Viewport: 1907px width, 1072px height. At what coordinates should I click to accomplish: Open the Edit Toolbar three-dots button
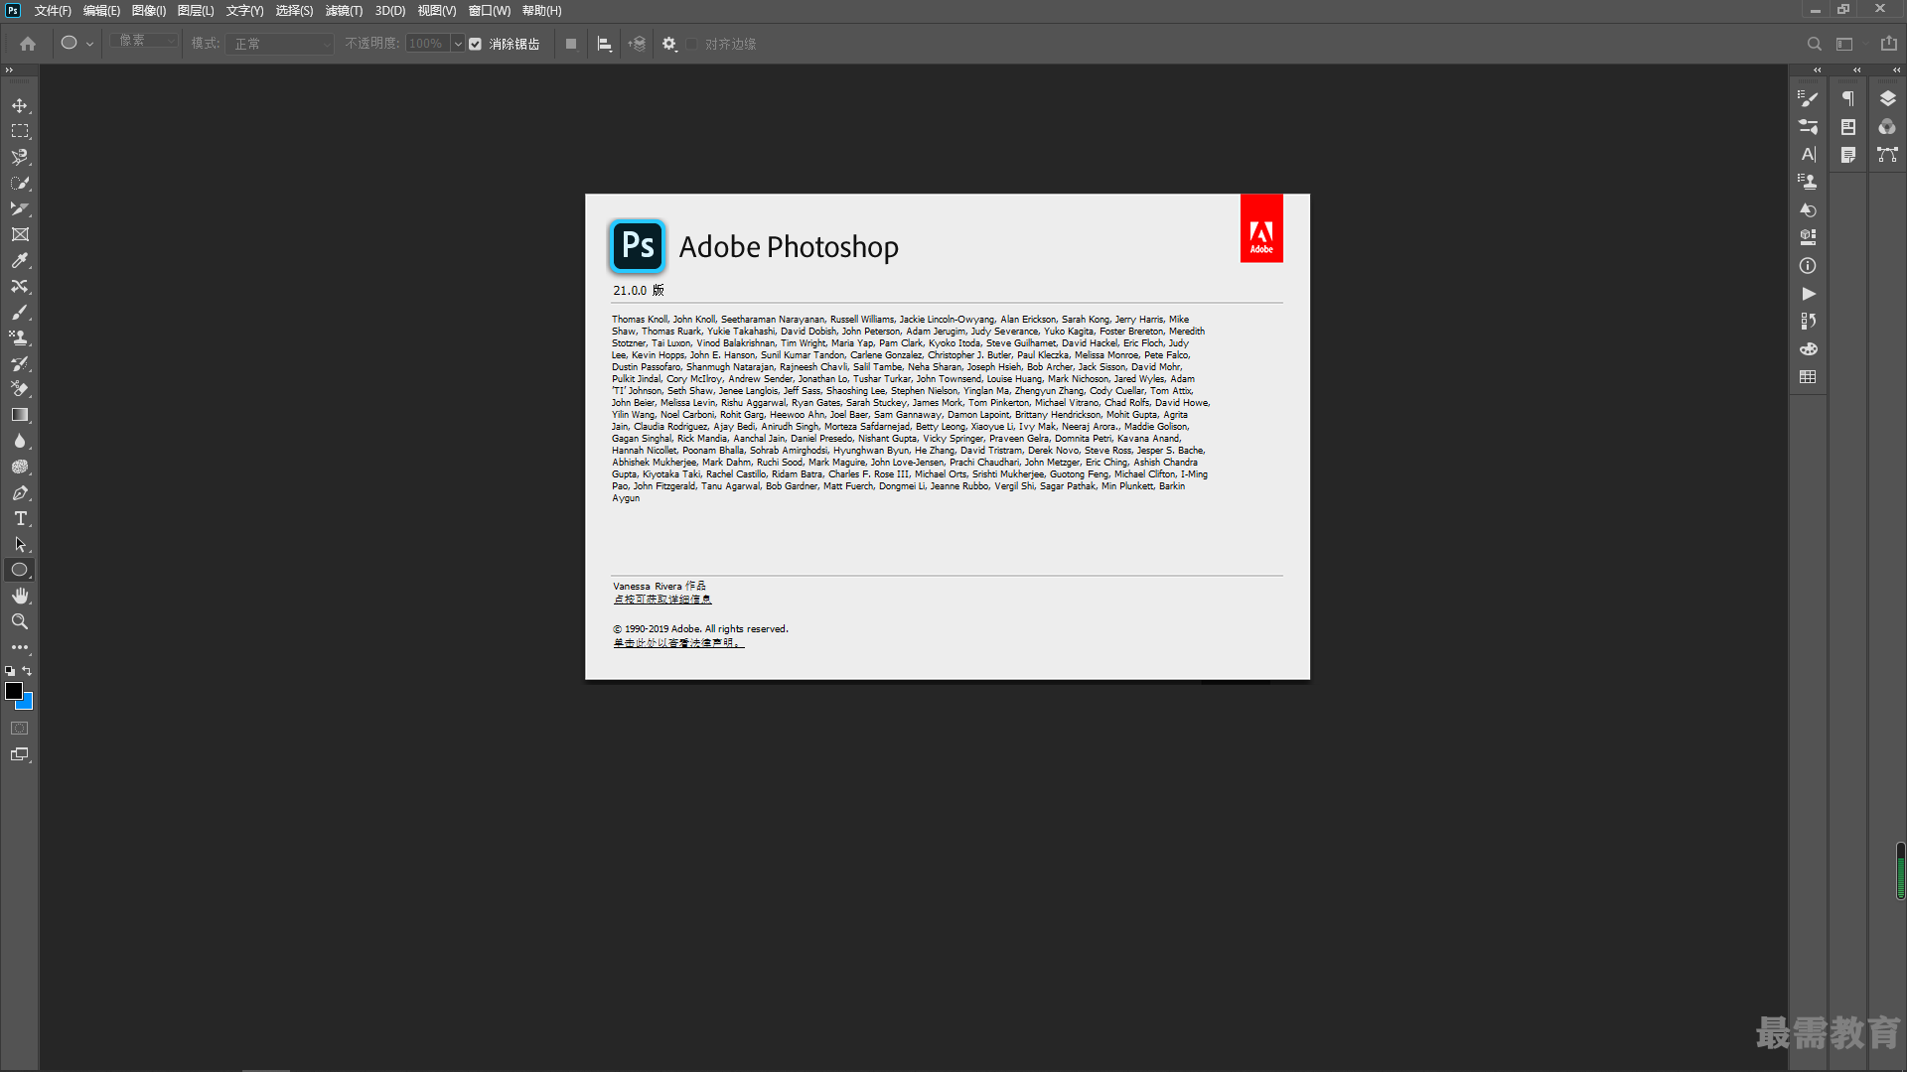tap(20, 647)
